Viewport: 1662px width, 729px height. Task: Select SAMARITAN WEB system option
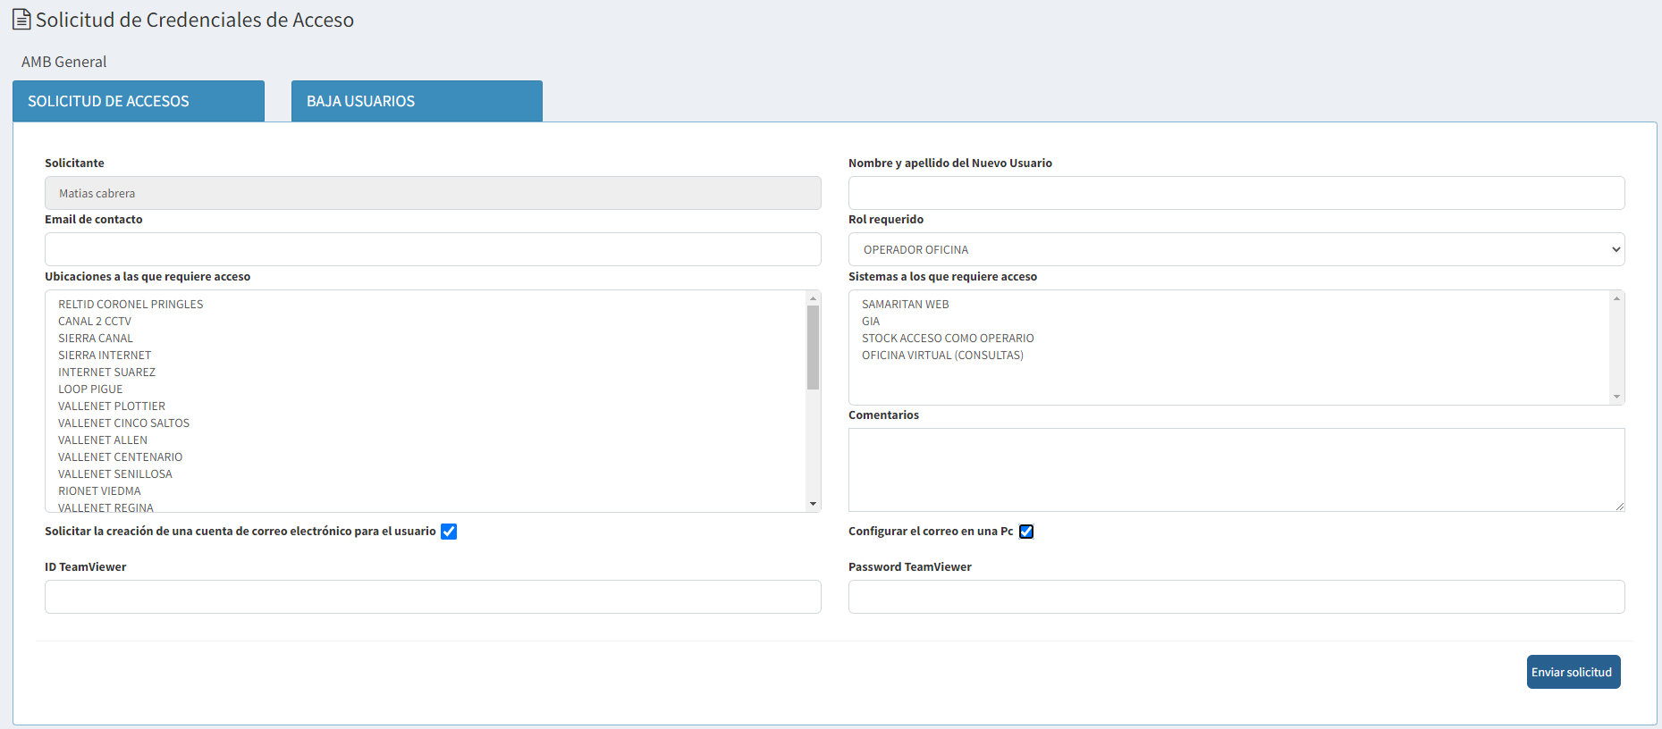coord(905,305)
